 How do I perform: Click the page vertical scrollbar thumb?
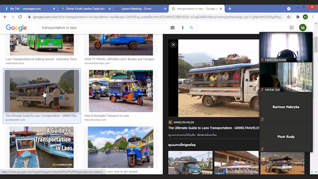(316, 44)
